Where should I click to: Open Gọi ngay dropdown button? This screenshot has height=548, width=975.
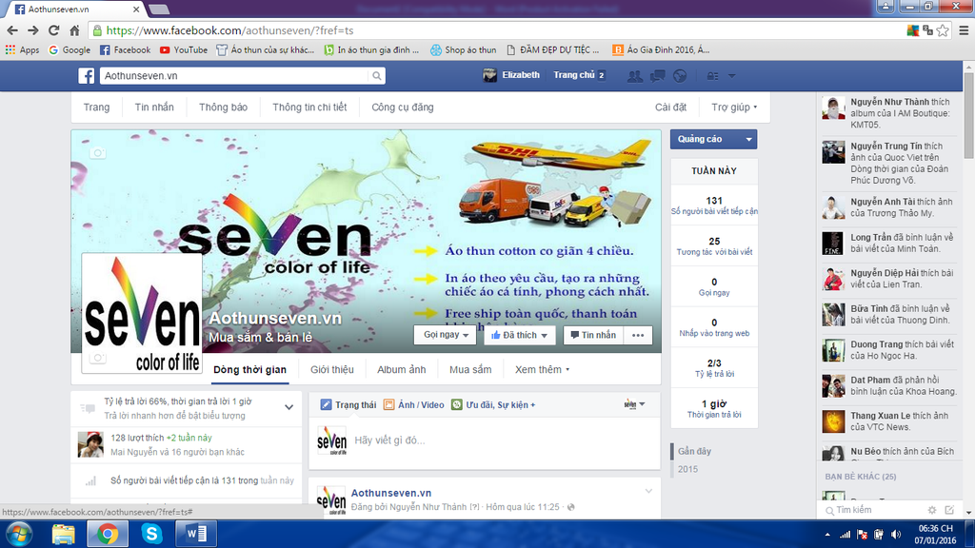click(x=445, y=335)
